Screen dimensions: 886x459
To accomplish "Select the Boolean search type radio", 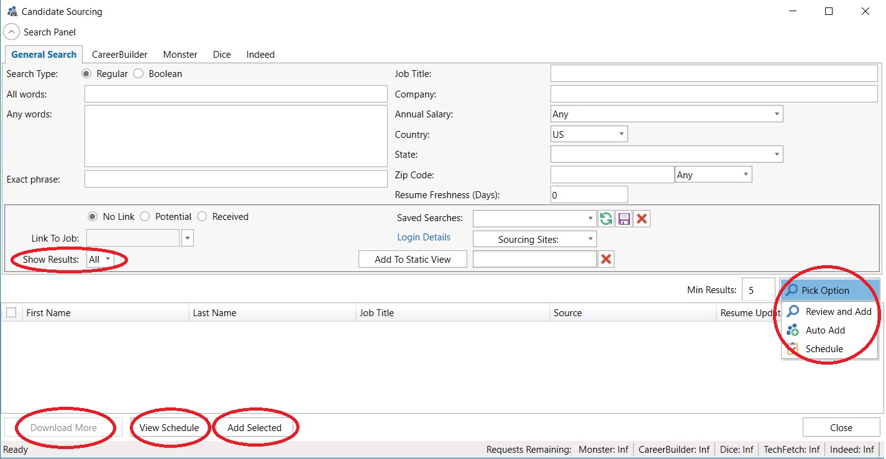I will (138, 74).
